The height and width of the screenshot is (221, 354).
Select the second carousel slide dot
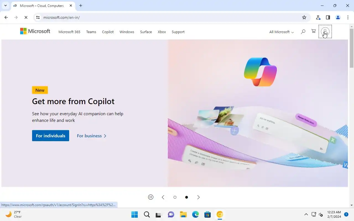186,197
